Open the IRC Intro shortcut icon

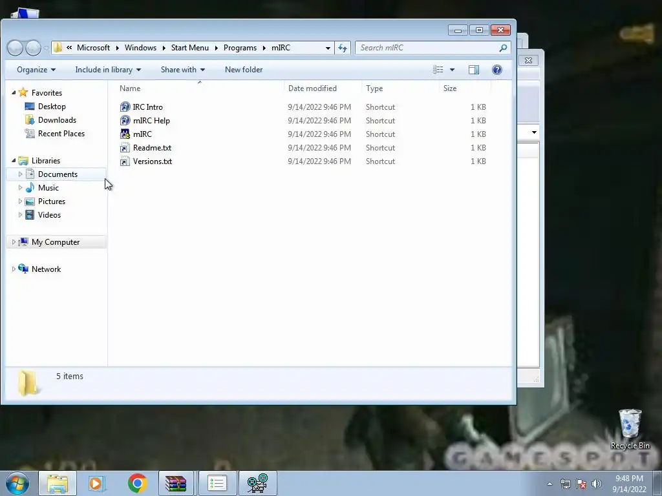coord(125,107)
